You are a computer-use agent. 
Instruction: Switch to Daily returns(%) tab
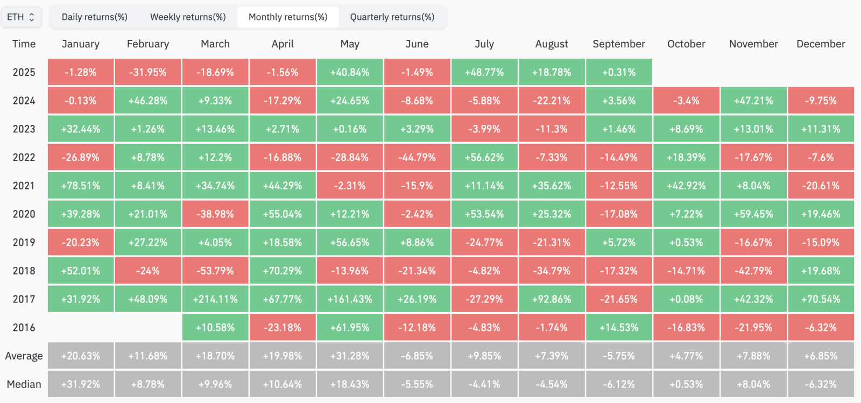[x=94, y=17]
